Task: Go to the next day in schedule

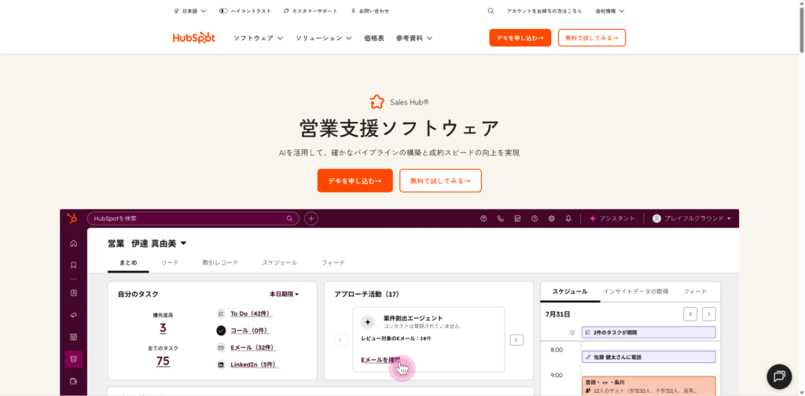Action: [x=709, y=314]
